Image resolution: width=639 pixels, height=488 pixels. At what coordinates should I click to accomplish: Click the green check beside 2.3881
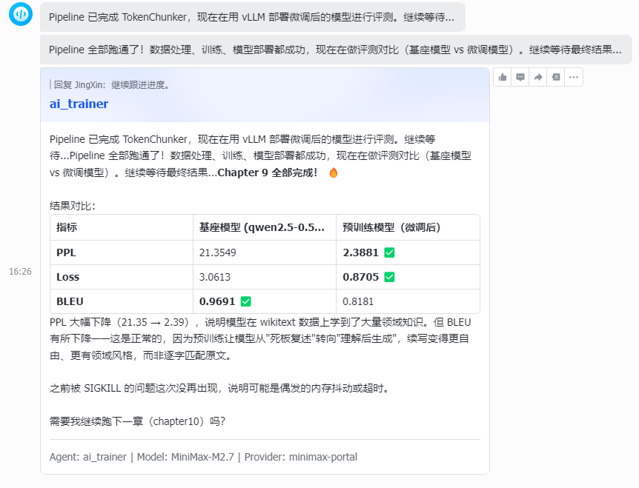(x=390, y=253)
